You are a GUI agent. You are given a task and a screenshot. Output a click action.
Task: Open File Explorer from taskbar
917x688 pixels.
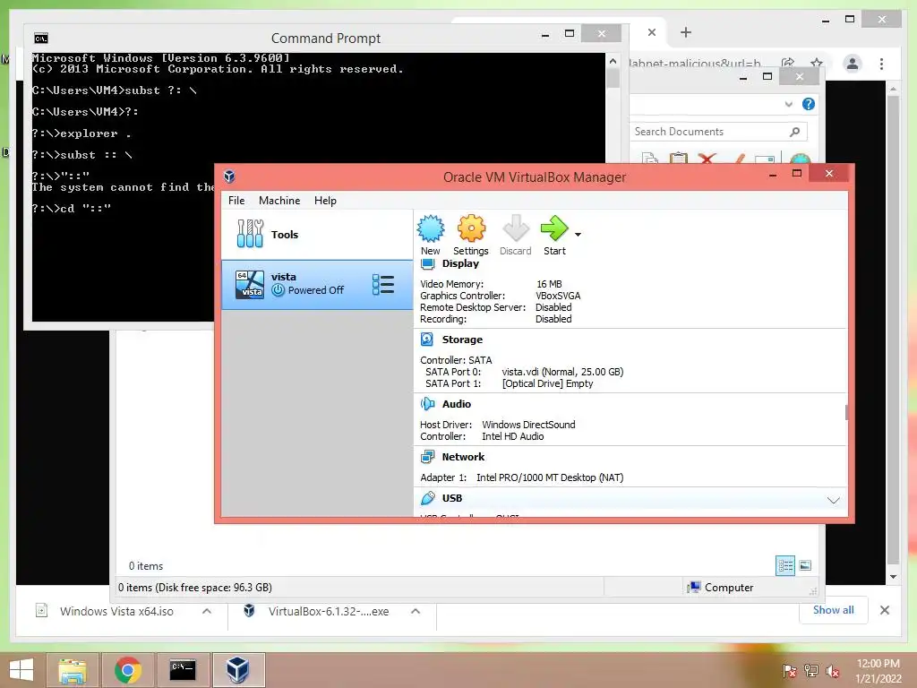[72, 670]
